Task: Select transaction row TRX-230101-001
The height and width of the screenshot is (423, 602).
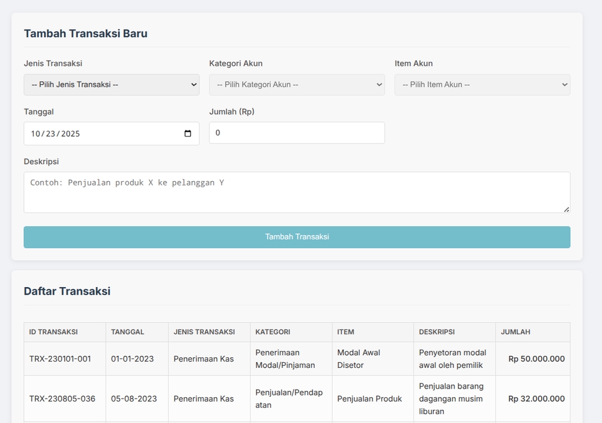Action: (64, 358)
